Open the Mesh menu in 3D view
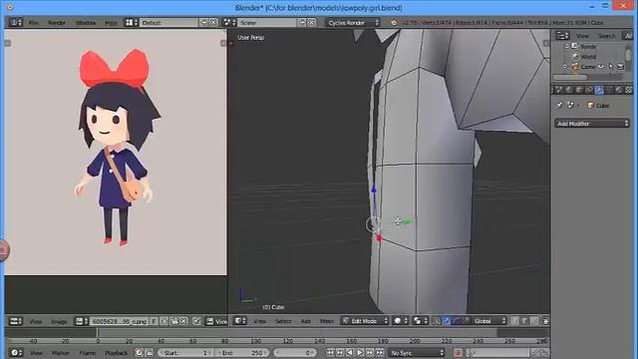The height and width of the screenshot is (359, 638). pos(327,321)
